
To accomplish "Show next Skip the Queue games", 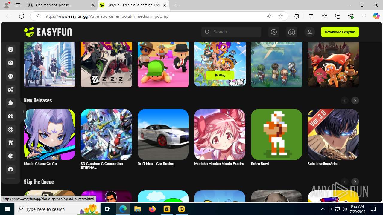I will [355, 182].
